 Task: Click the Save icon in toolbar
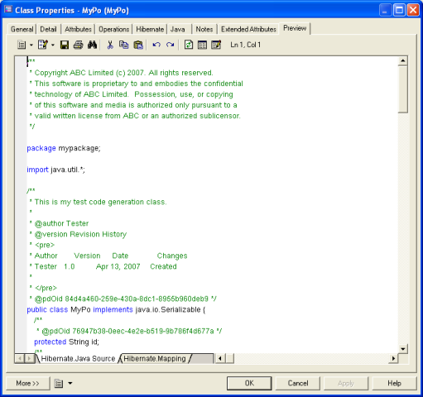(x=65, y=45)
